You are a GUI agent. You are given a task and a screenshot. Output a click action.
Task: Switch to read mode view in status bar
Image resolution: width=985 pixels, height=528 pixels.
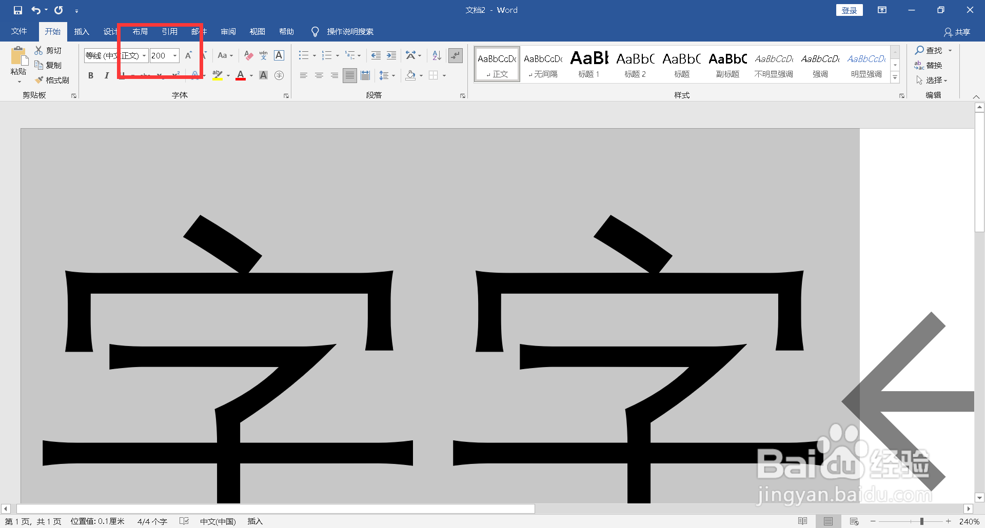click(803, 521)
